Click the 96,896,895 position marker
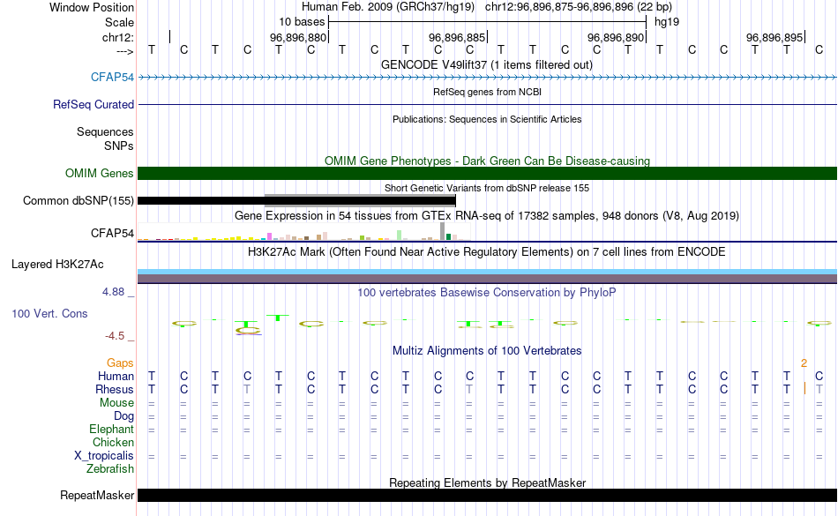The height and width of the screenshot is (516, 838). [x=774, y=37]
